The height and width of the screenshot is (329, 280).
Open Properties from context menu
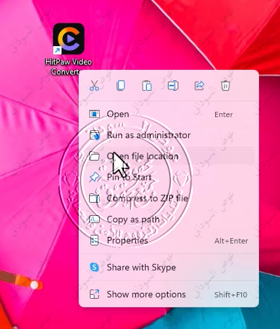[169, 241]
